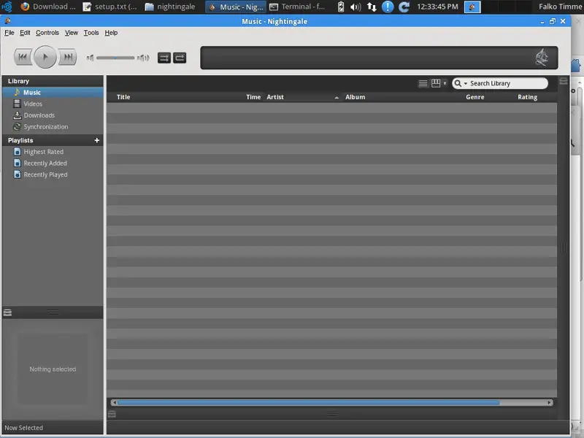Viewport: 584px width, 438px height.
Task: Skip to the next track
Action: 68,57
